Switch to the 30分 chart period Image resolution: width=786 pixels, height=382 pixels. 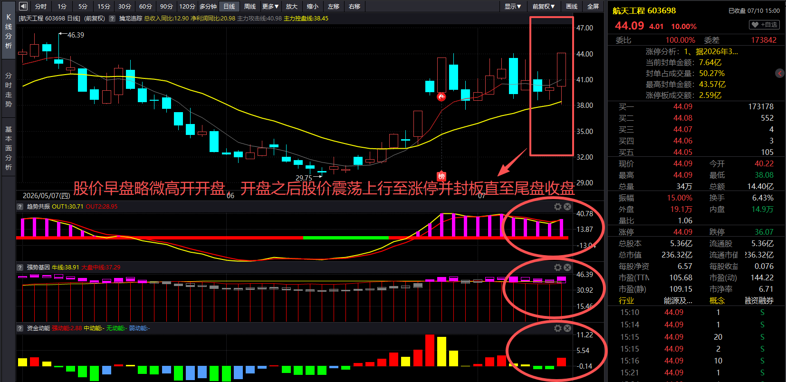pos(125,6)
